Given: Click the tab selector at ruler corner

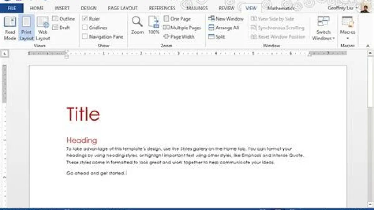Looking at the screenshot, I should [5, 54].
